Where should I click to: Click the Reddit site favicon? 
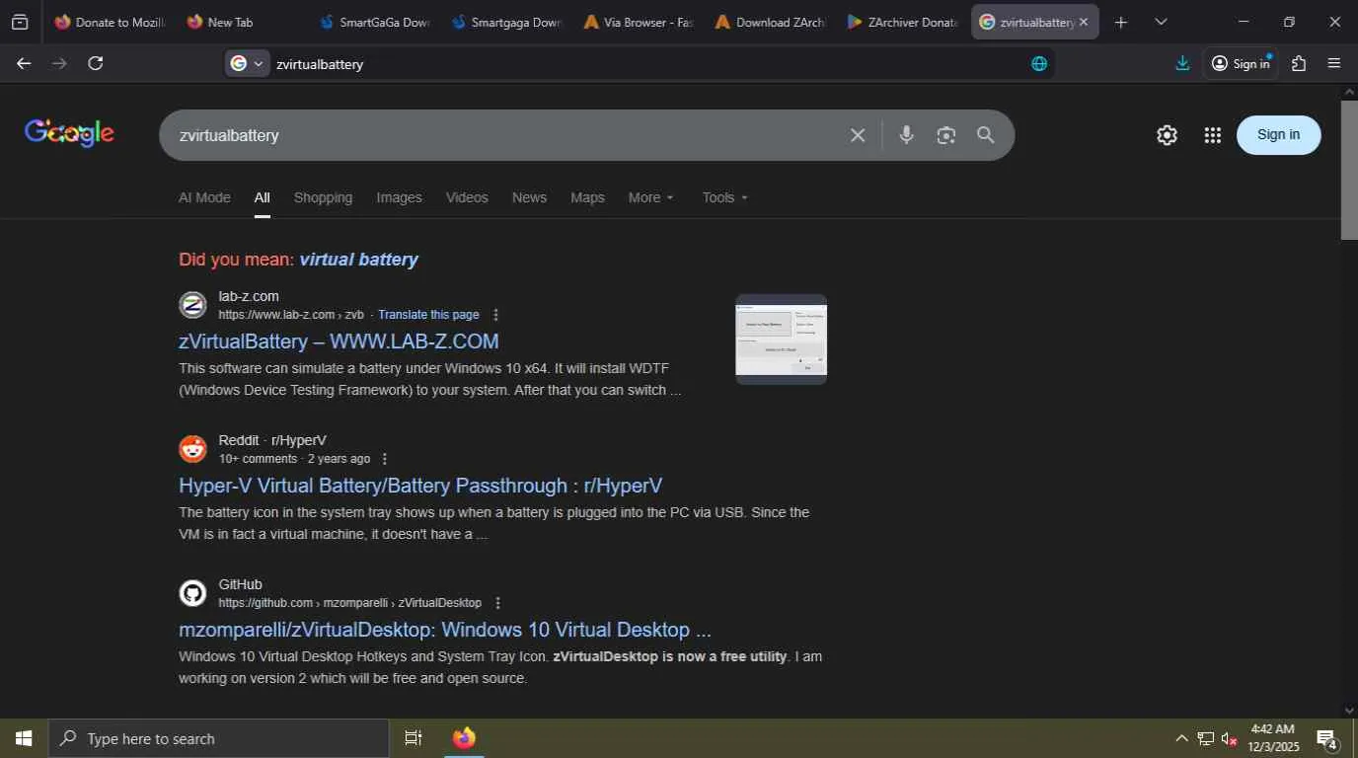tap(192, 449)
